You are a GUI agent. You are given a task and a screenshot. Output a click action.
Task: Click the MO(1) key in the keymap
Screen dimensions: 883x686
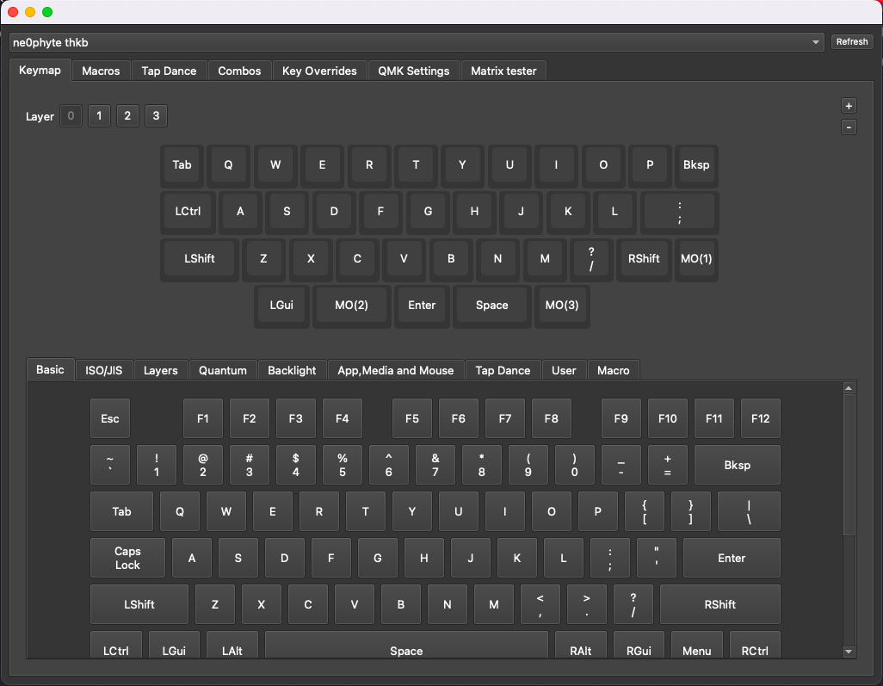(x=697, y=259)
